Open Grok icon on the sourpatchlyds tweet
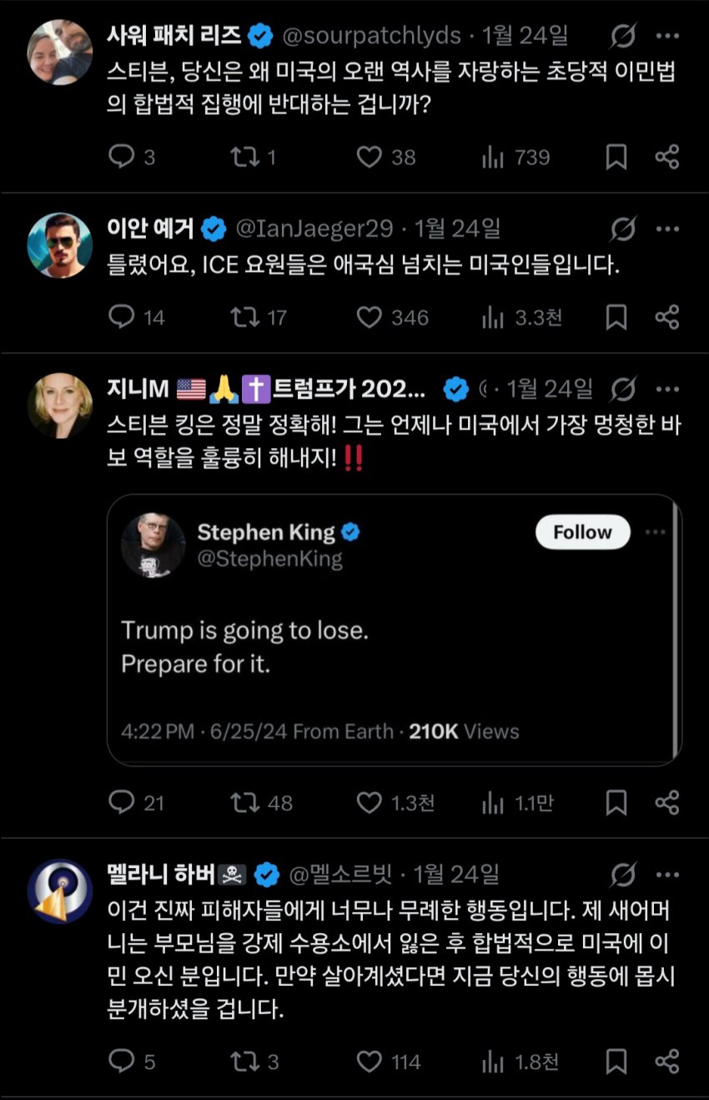Image resolution: width=709 pixels, height=1100 pixels. pyautogui.click(x=623, y=37)
